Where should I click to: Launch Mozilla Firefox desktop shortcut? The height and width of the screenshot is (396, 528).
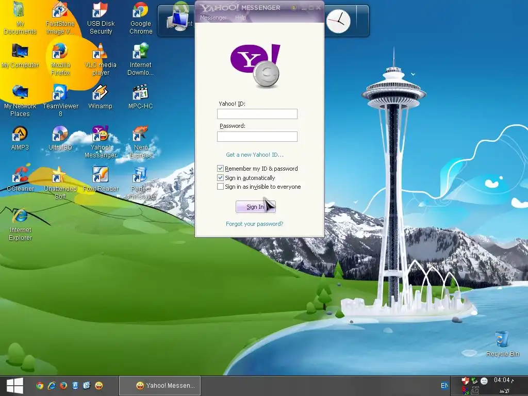(x=60, y=59)
